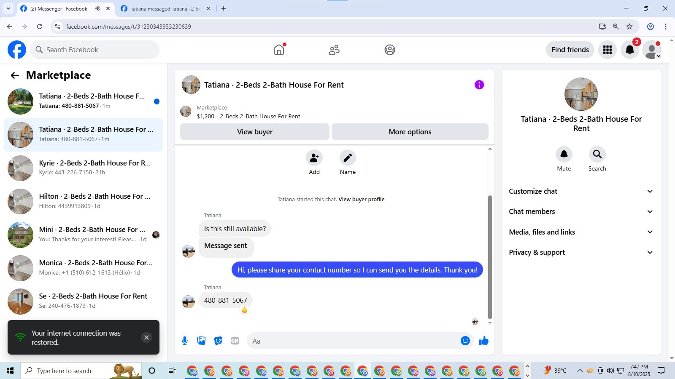The width and height of the screenshot is (675, 379).
Task: Send a thumbs-up like
Action: tap(484, 341)
